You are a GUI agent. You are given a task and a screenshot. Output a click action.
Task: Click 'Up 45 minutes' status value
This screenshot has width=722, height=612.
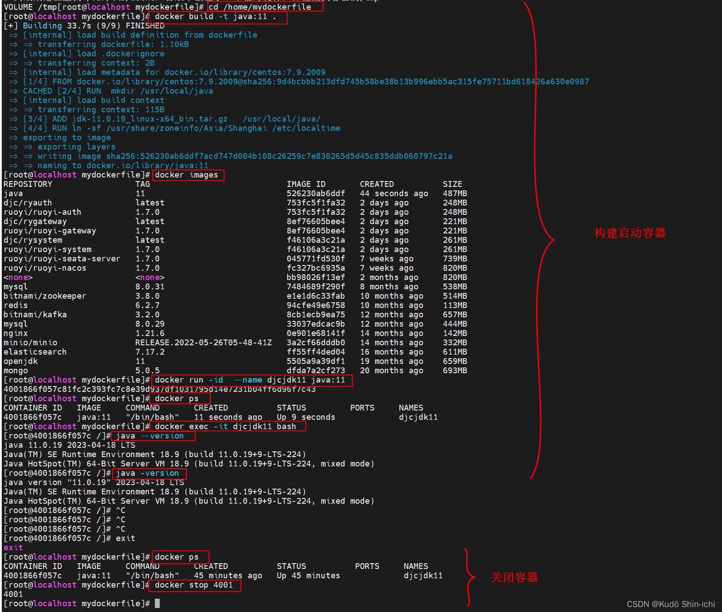pyautogui.click(x=308, y=576)
